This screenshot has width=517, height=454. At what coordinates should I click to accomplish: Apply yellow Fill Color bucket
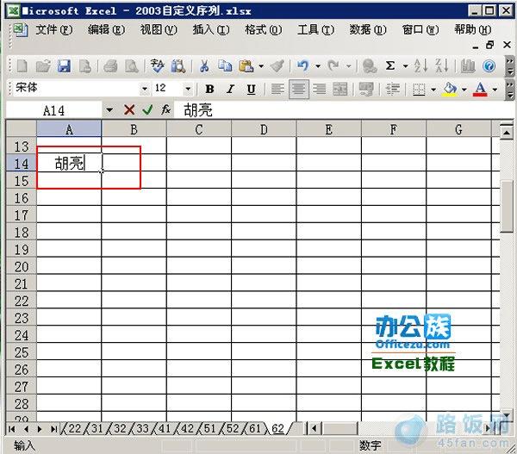450,89
